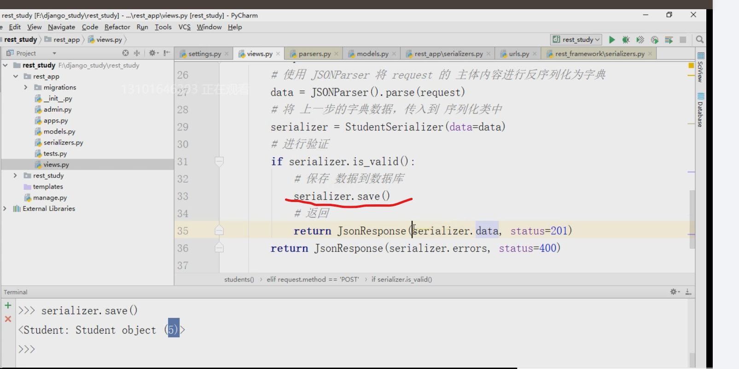Click scroll from source target icon

click(126, 53)
